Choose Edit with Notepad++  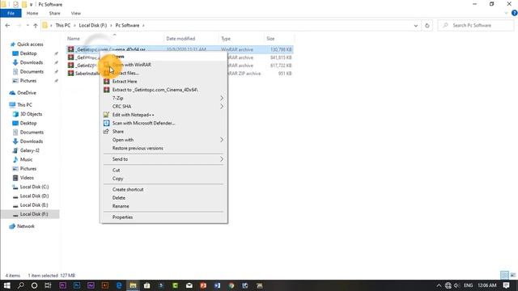pos(133,115)
